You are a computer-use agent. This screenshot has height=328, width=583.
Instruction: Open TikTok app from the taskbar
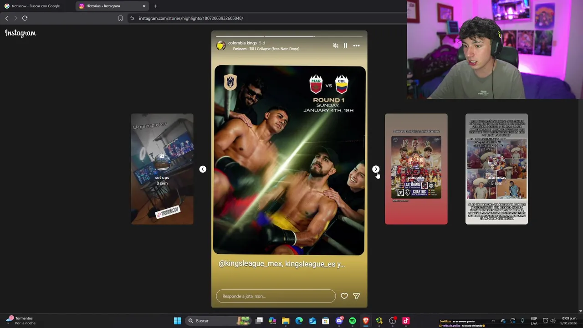[x=406, y=321]
